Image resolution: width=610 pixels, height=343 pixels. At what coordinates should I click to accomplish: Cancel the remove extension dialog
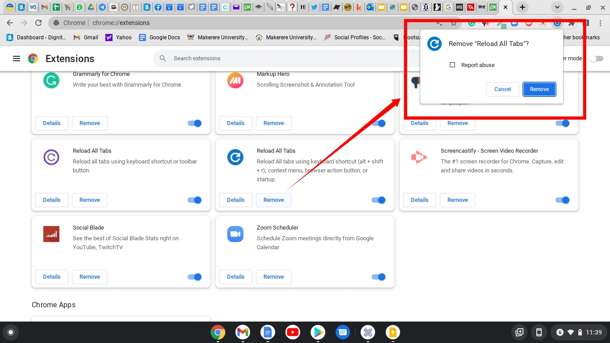tap(502, 89)
